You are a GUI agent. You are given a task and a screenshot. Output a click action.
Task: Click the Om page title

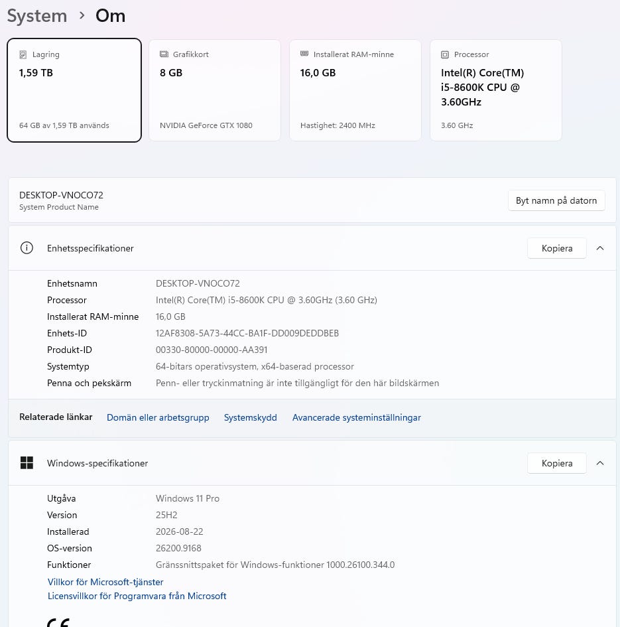point(110,16)
